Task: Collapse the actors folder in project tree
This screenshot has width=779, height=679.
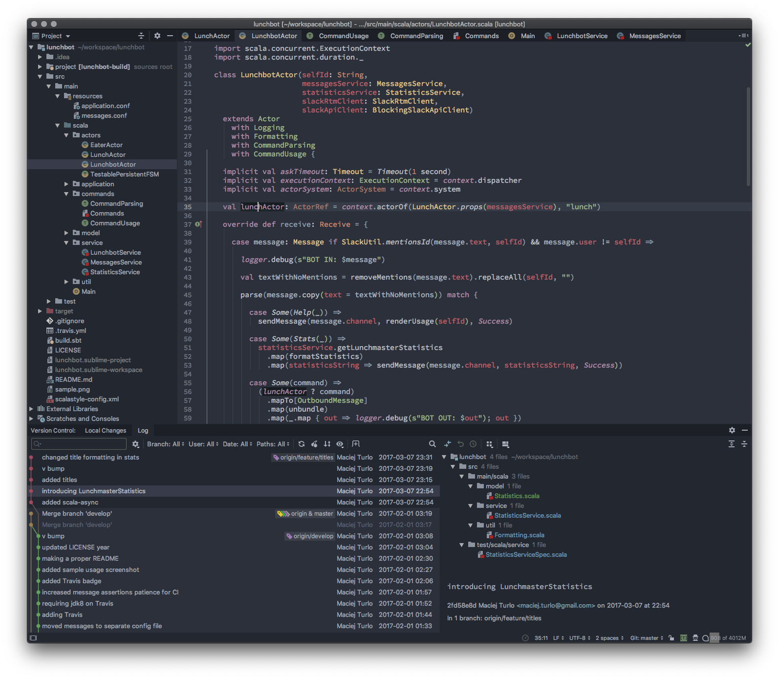Action: (x=66, y=135)
